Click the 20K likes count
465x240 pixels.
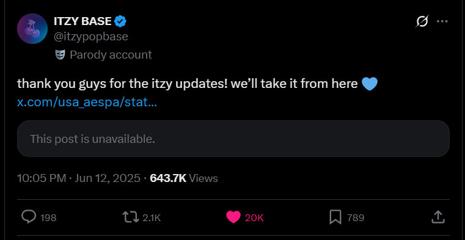pyautogui.click(x=254, y=218)
